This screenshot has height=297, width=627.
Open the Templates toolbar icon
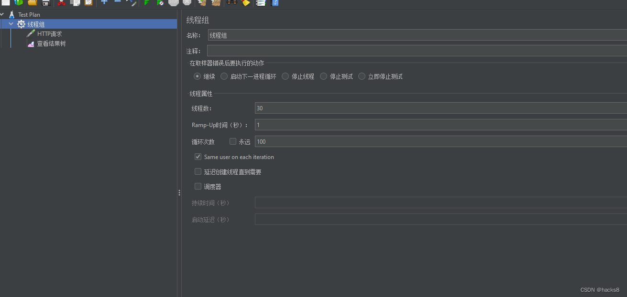(19, 2)
